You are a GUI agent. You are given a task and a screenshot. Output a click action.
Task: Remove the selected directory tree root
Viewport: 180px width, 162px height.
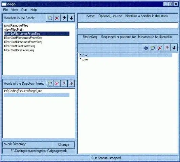57,83
